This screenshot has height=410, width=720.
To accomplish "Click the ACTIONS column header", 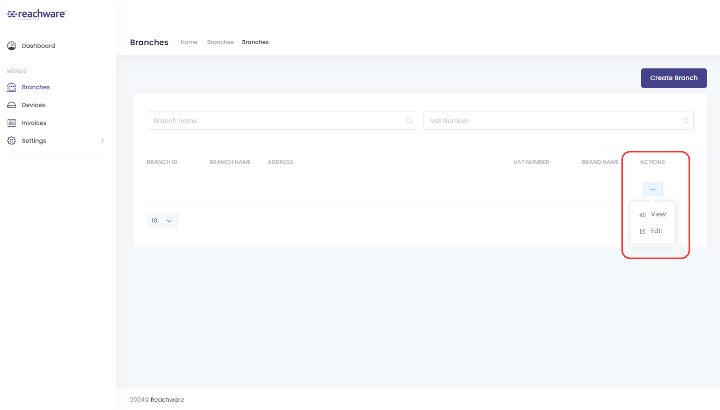I will click(652, 162).
